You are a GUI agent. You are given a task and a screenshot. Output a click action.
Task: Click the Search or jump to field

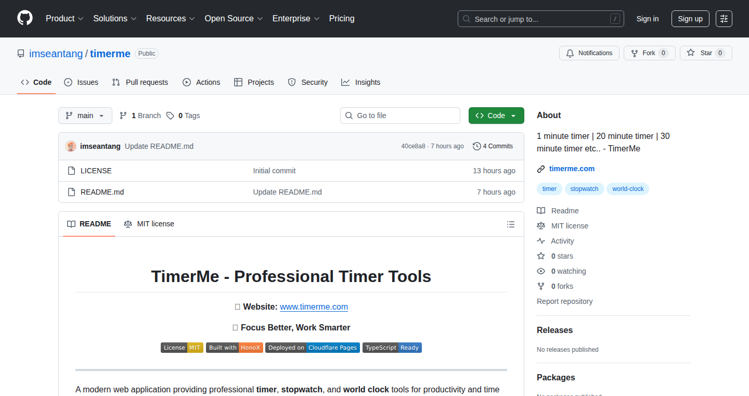pyautogui.click(x=541, y=19)
